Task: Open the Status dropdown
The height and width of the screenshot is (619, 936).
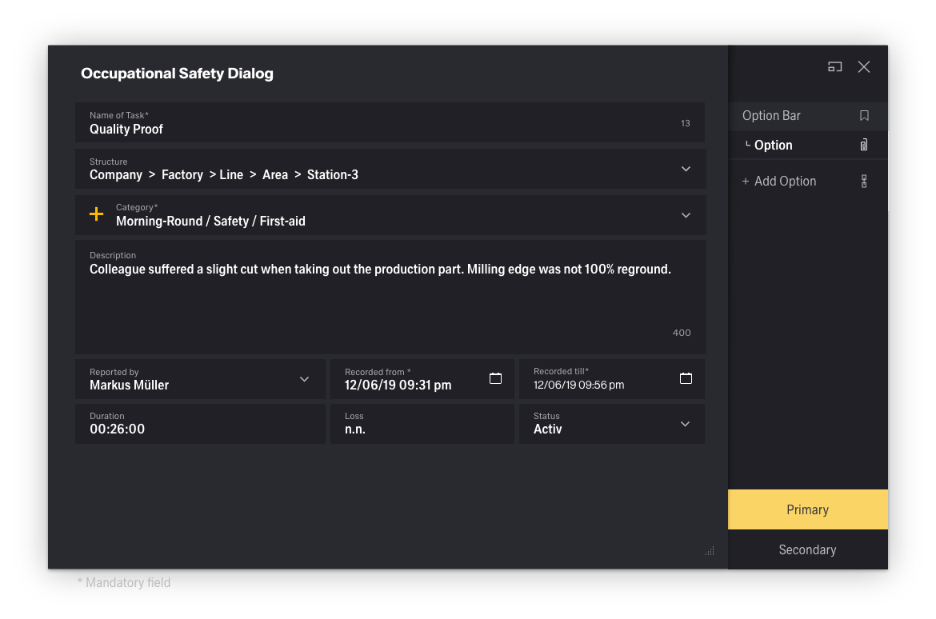Action: 685,424
